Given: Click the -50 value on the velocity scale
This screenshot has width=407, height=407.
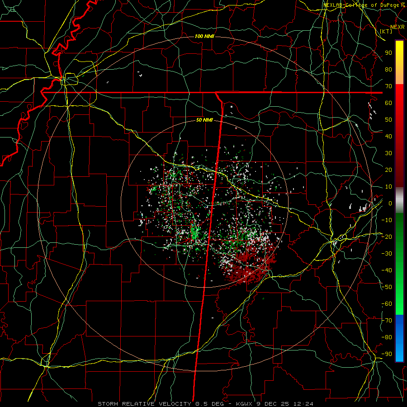Looking at the screenshot, I should pos(387,287).
